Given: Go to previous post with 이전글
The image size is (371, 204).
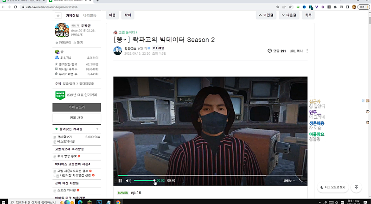Looking at the screenshot, I should click(x=266, y=15).
